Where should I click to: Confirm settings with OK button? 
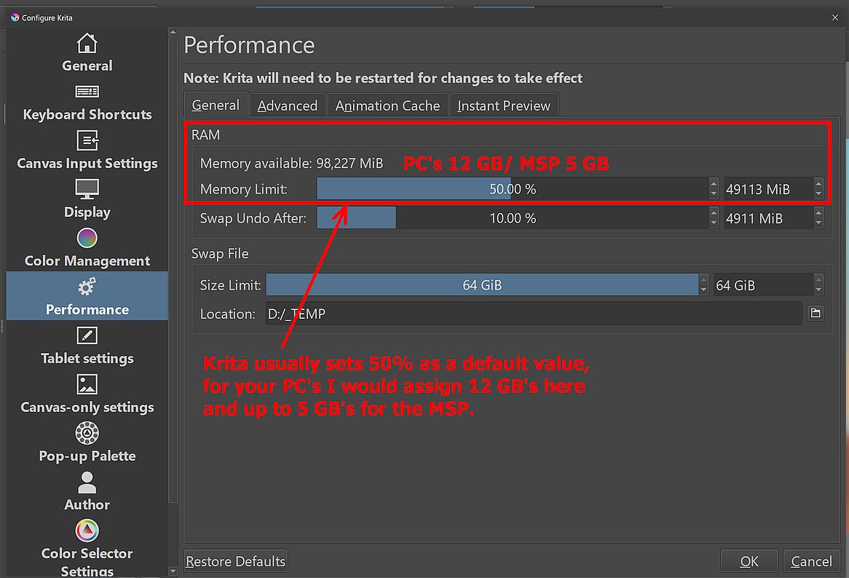tap(749, 561)
